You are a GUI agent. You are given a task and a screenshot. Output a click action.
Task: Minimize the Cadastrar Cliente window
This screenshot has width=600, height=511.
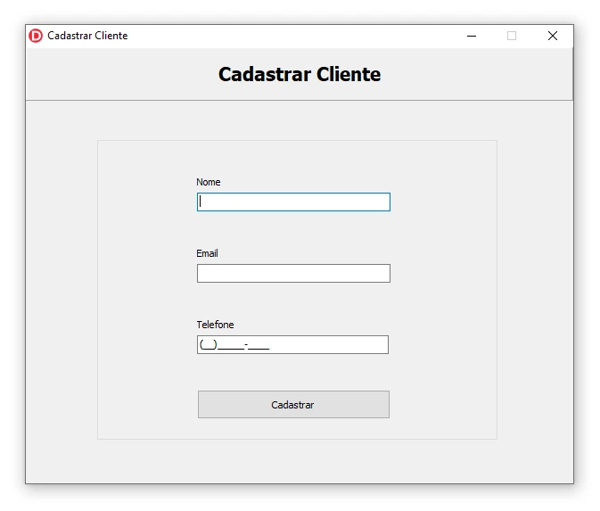[x=472, y=36]
